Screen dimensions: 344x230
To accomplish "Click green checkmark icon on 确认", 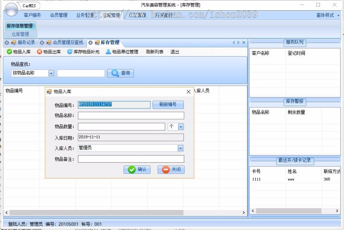I will tap(131, 170).
